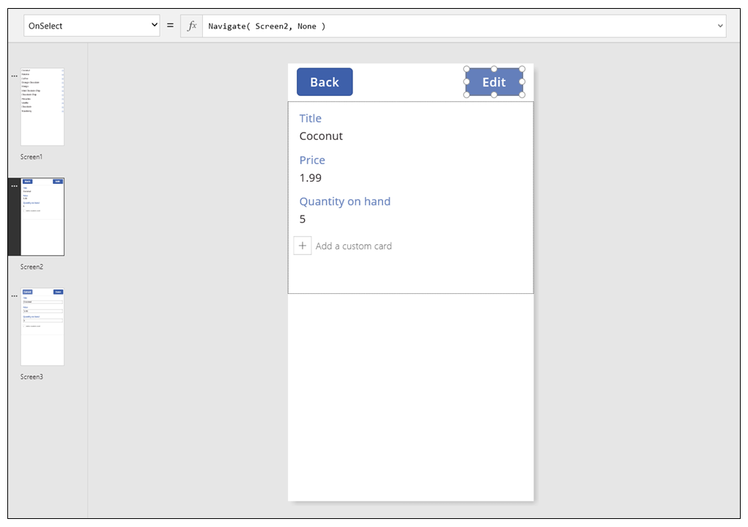Click the equals sign before the formula bar

(170, 25)
